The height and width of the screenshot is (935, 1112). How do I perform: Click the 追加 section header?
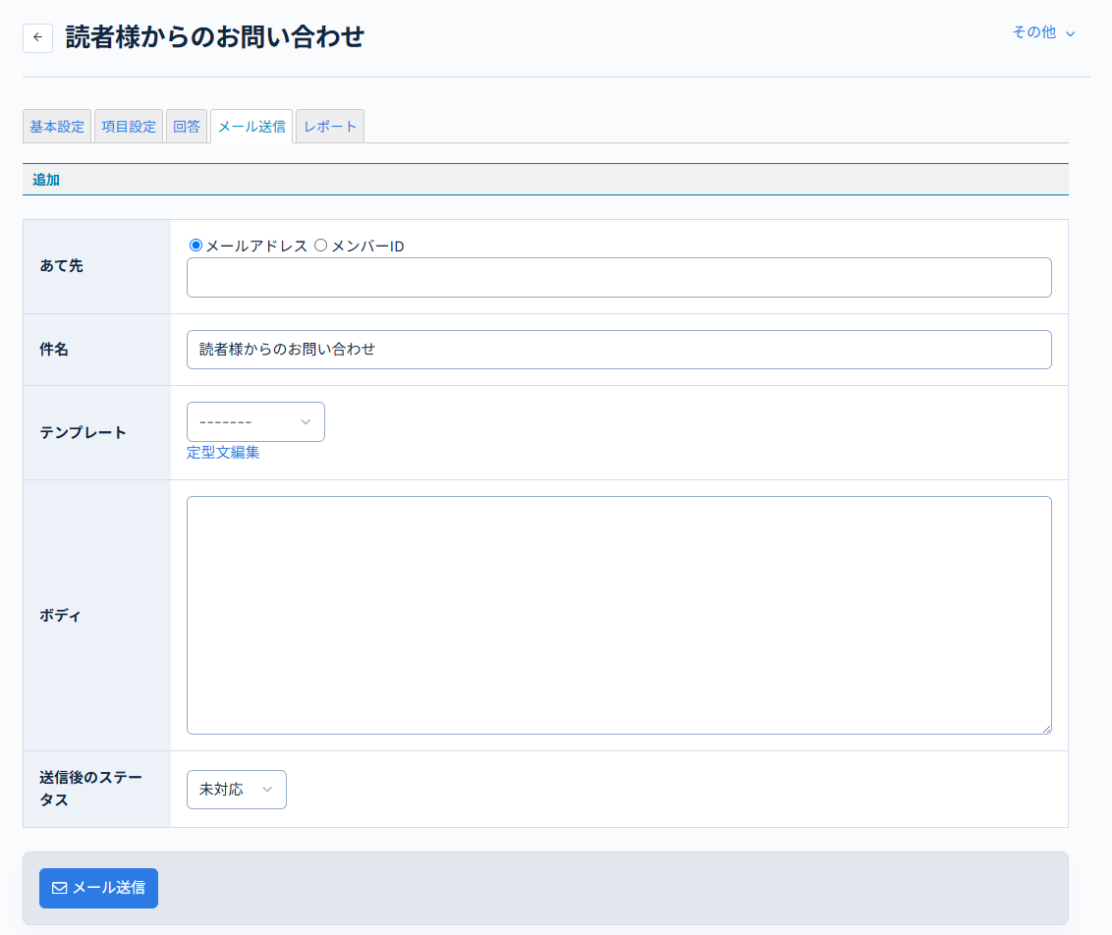[x=46, y=180]
